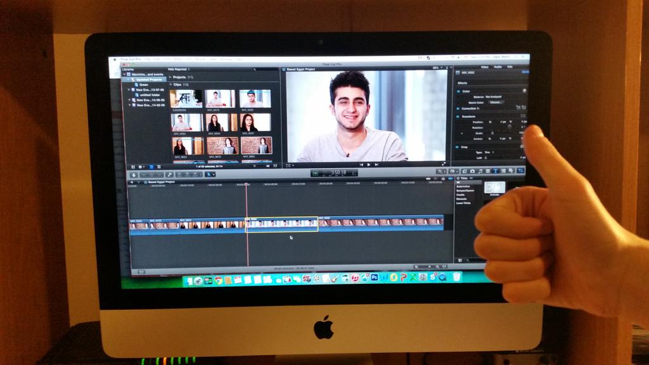Open Chrome from the Dock
The image size is (649, 365).
click(218, 280)
